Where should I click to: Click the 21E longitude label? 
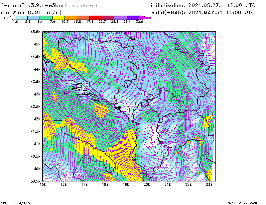tap(168, 184)
